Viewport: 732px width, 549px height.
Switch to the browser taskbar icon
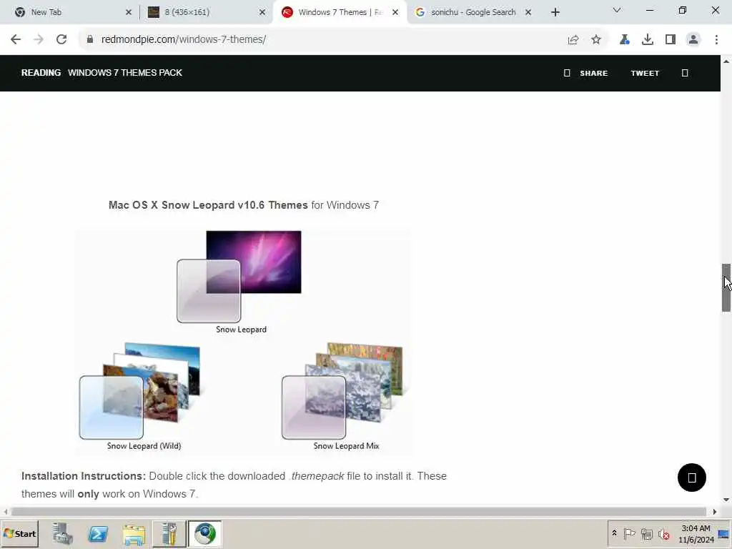coord(205,533)
